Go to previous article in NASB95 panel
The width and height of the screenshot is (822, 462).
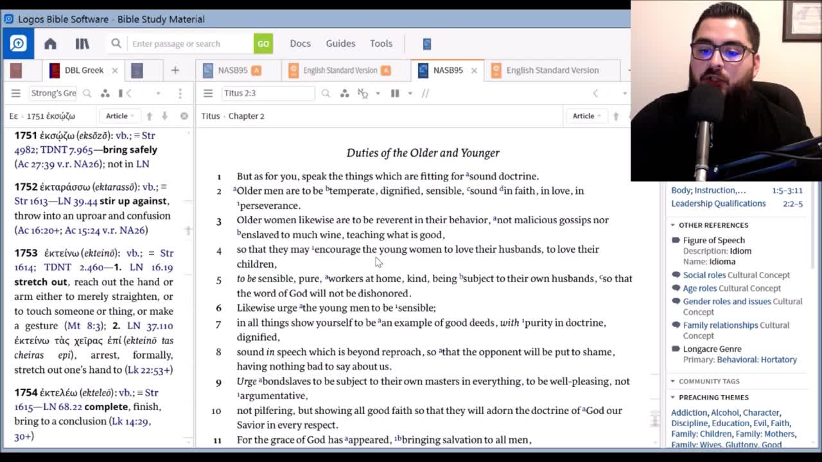(616, 116)
